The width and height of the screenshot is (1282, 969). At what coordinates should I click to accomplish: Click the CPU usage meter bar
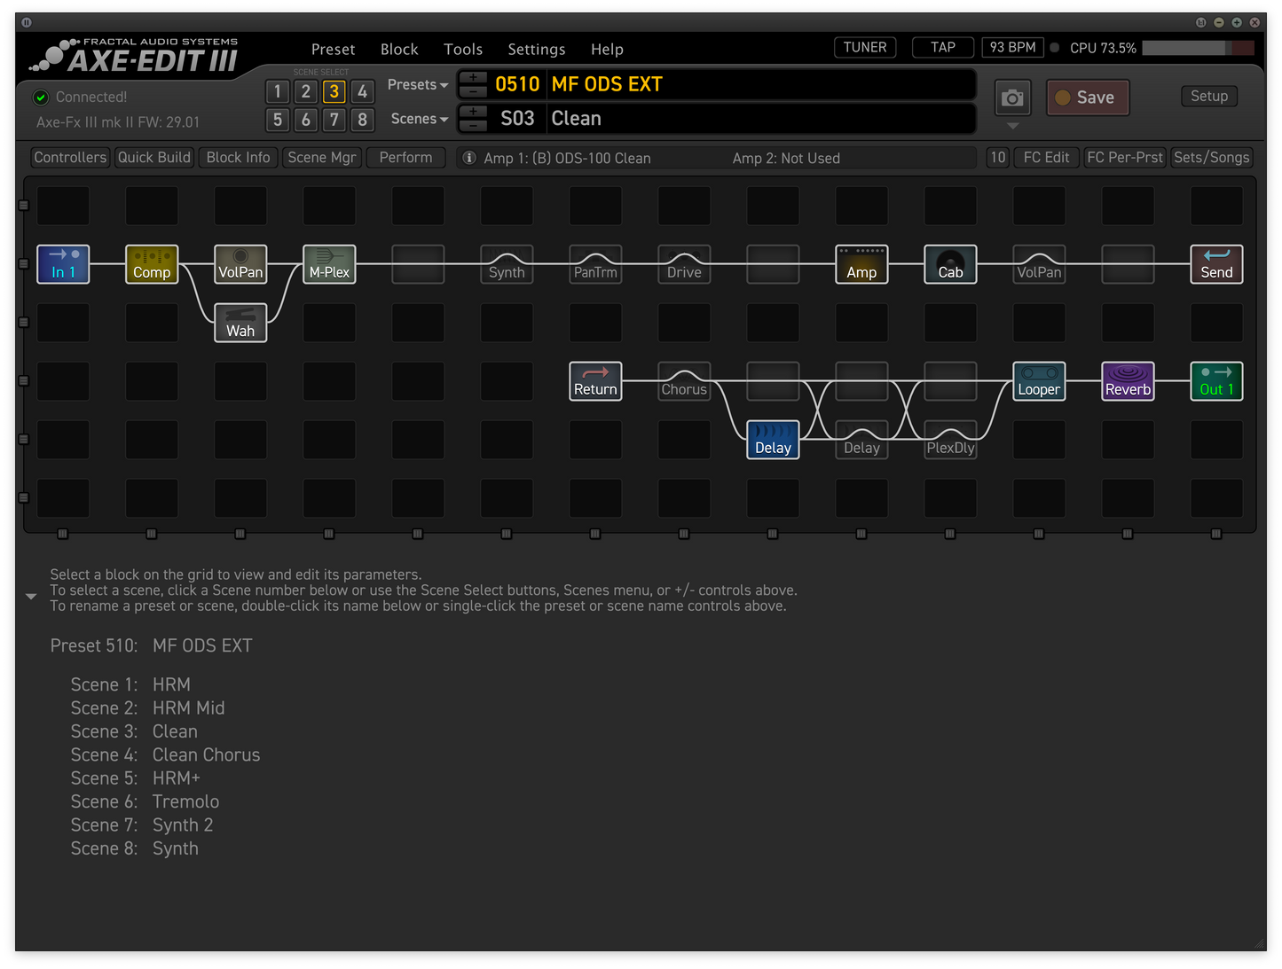click(x=1198, y=48)
